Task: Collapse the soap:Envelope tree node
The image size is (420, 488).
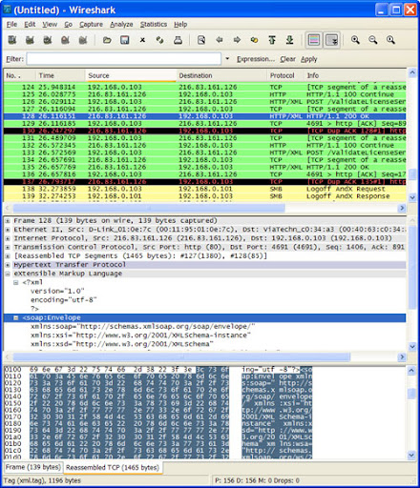Action: (16, 317)
